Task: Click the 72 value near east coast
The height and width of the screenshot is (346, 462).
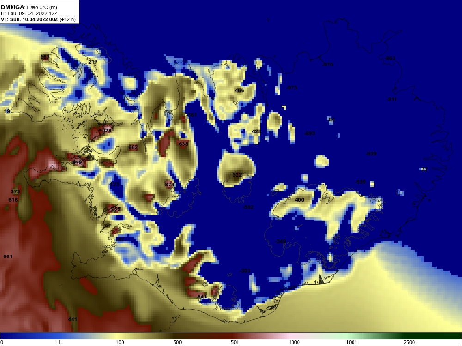Action: 424,169
